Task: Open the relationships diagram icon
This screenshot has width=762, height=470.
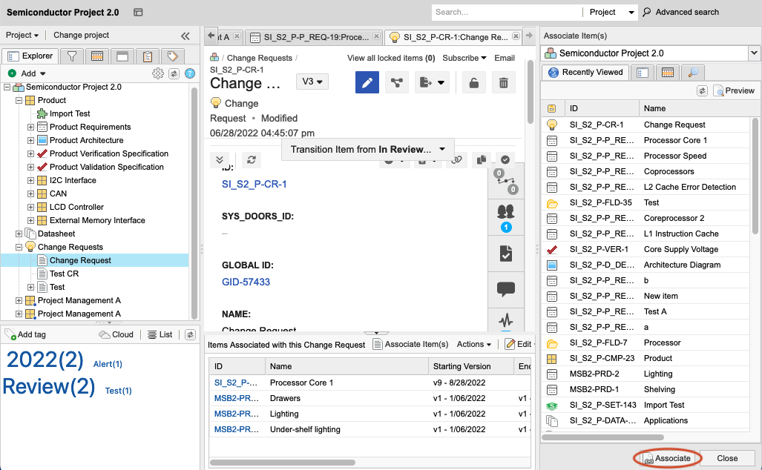Action: pos(397,82)
